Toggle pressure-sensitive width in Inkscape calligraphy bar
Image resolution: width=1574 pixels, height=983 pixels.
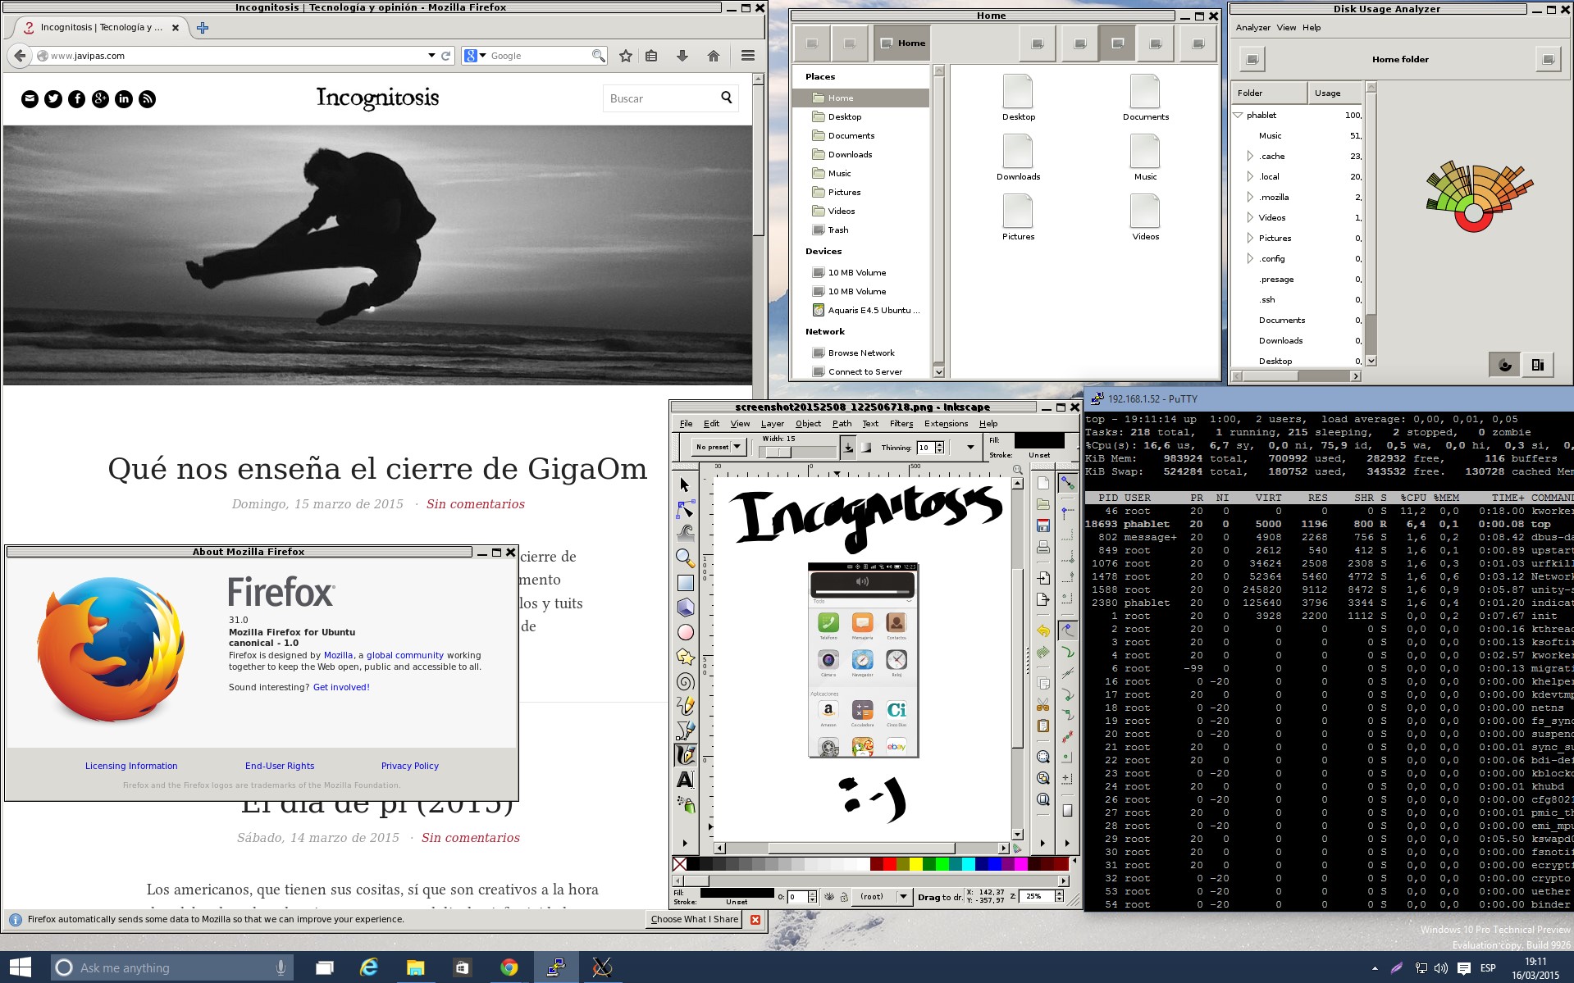[x=848, y=447]
